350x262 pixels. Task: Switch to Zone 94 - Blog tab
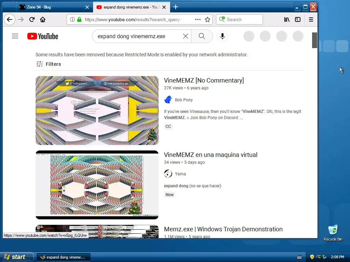(x=51, y=7)
